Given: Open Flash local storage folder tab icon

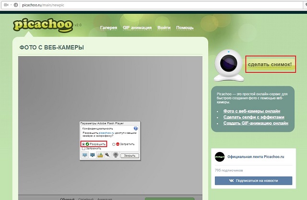Looking at the screenshot, I should coord(100,155).
